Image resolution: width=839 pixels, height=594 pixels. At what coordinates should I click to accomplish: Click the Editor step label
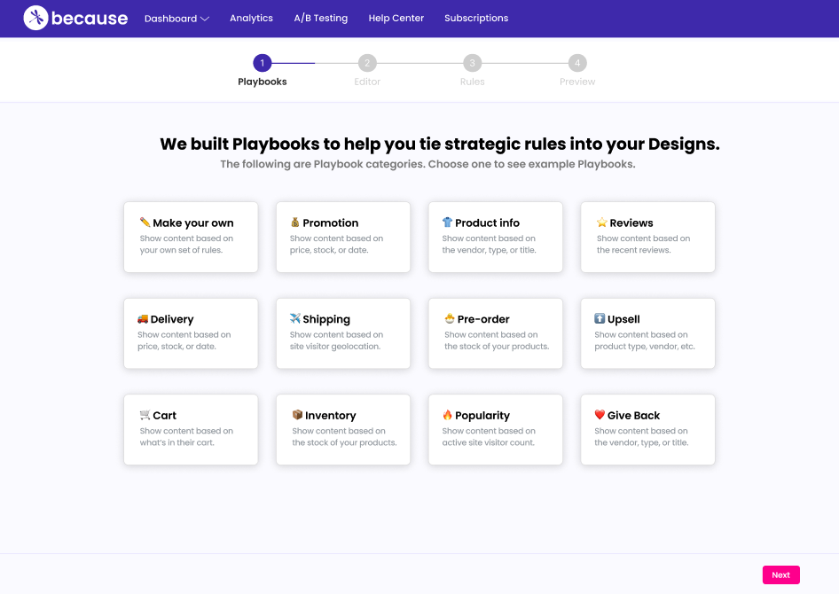[367, 82]
